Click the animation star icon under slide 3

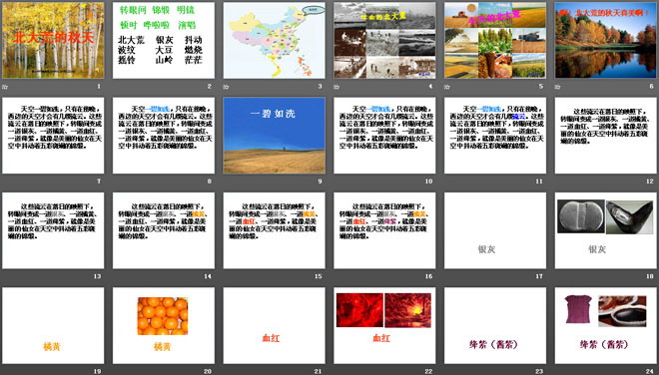tap(226, 87)
